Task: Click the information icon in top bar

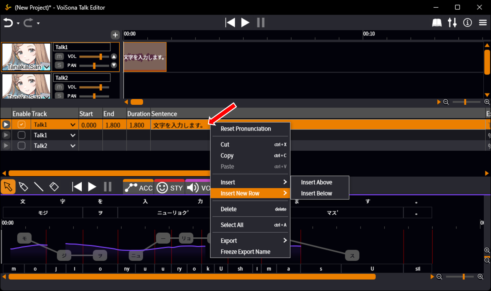Action: 467,23
